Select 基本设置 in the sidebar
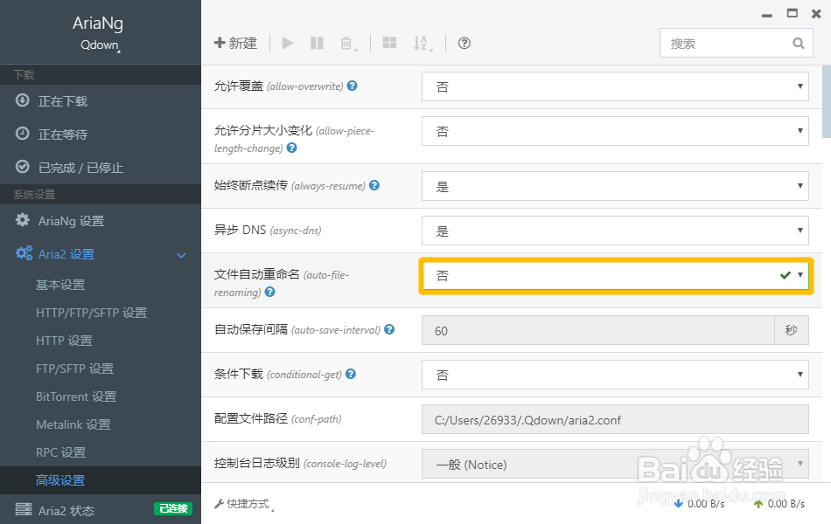Screen dimensions: 831x524 tap(60, 285)
